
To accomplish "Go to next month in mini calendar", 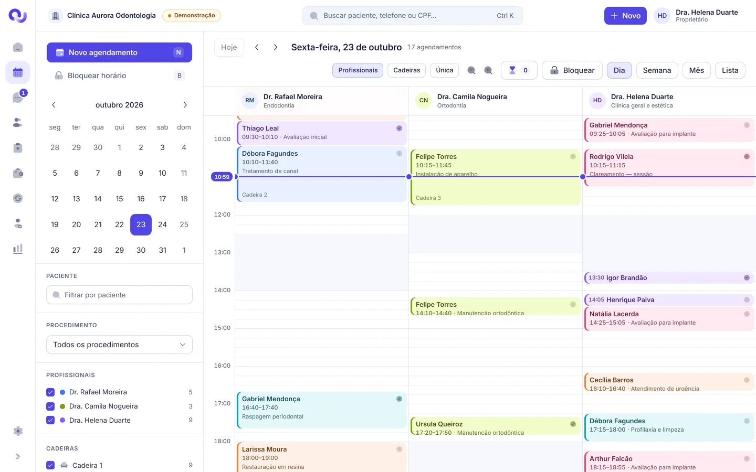I will [185, 105].
